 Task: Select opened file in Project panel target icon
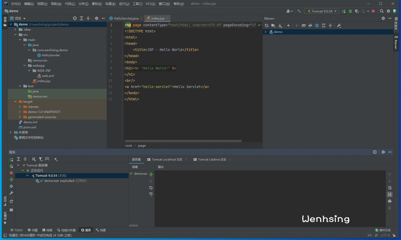click(75, 18)
